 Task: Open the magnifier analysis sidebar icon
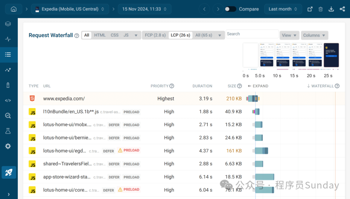coord(8,116)
